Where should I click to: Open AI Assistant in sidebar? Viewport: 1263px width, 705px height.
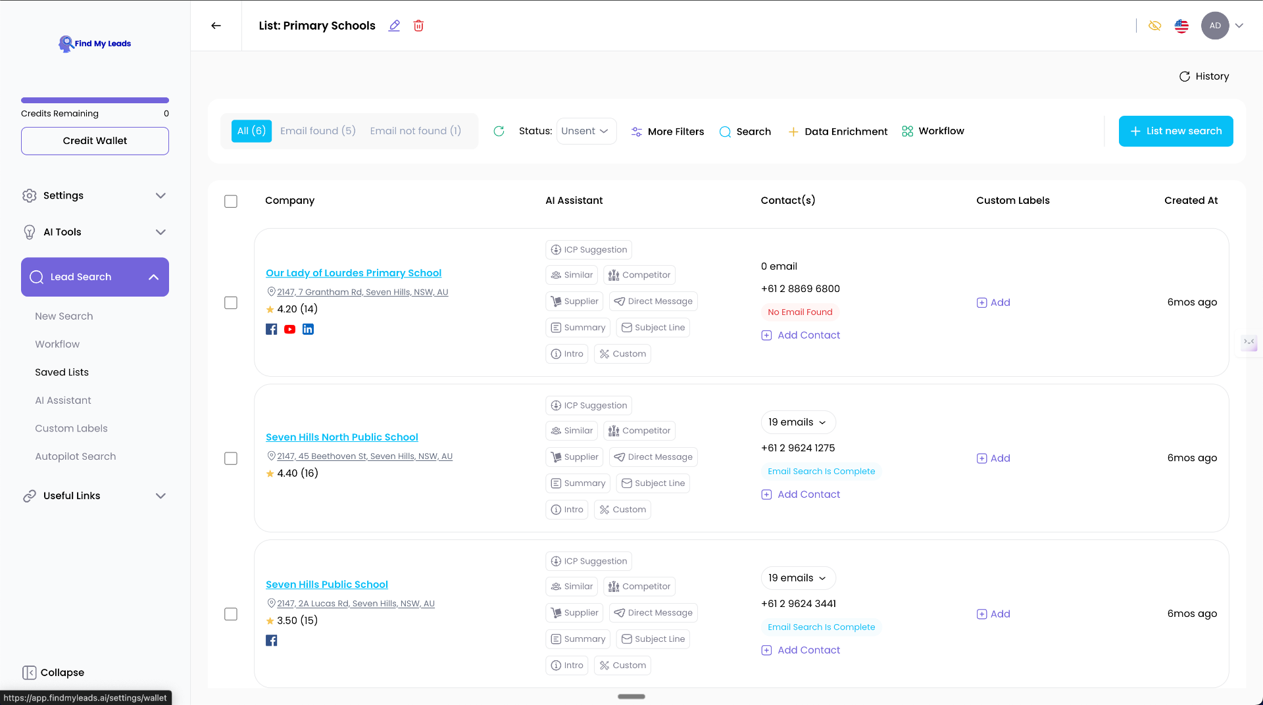[x=63, y=401]
